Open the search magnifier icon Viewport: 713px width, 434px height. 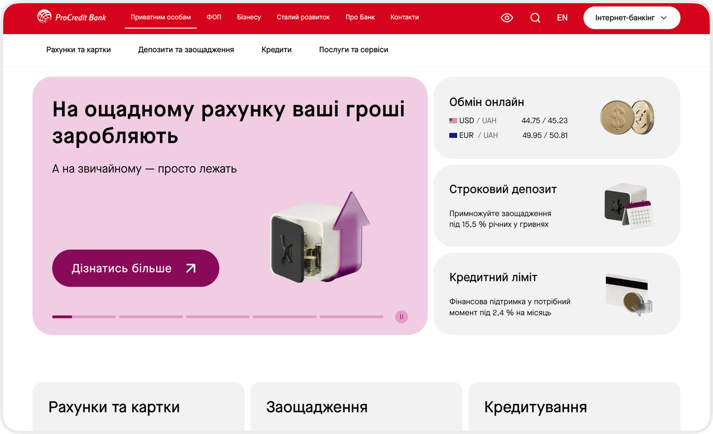(536, 18)
